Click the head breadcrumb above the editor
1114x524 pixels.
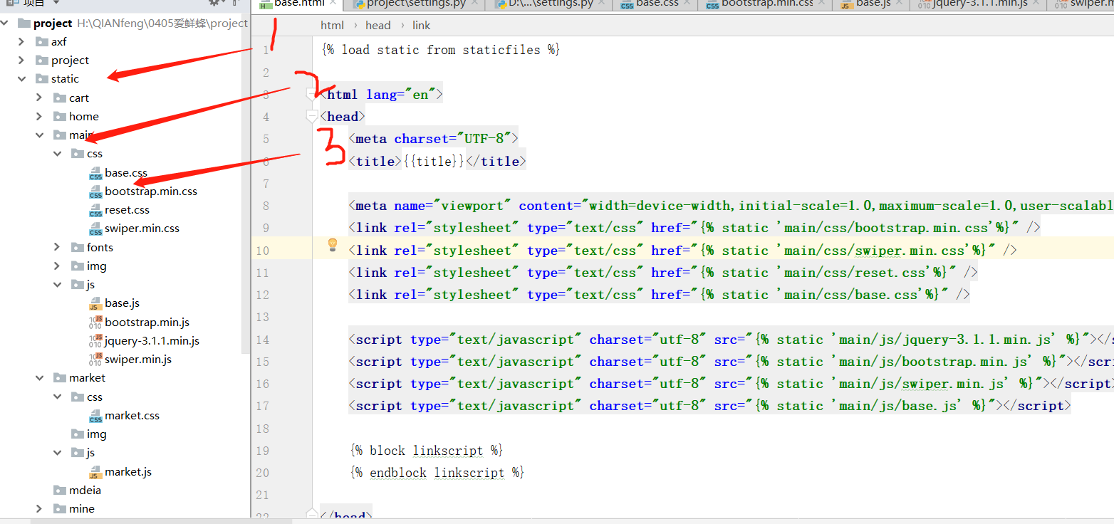pos(378,25)
